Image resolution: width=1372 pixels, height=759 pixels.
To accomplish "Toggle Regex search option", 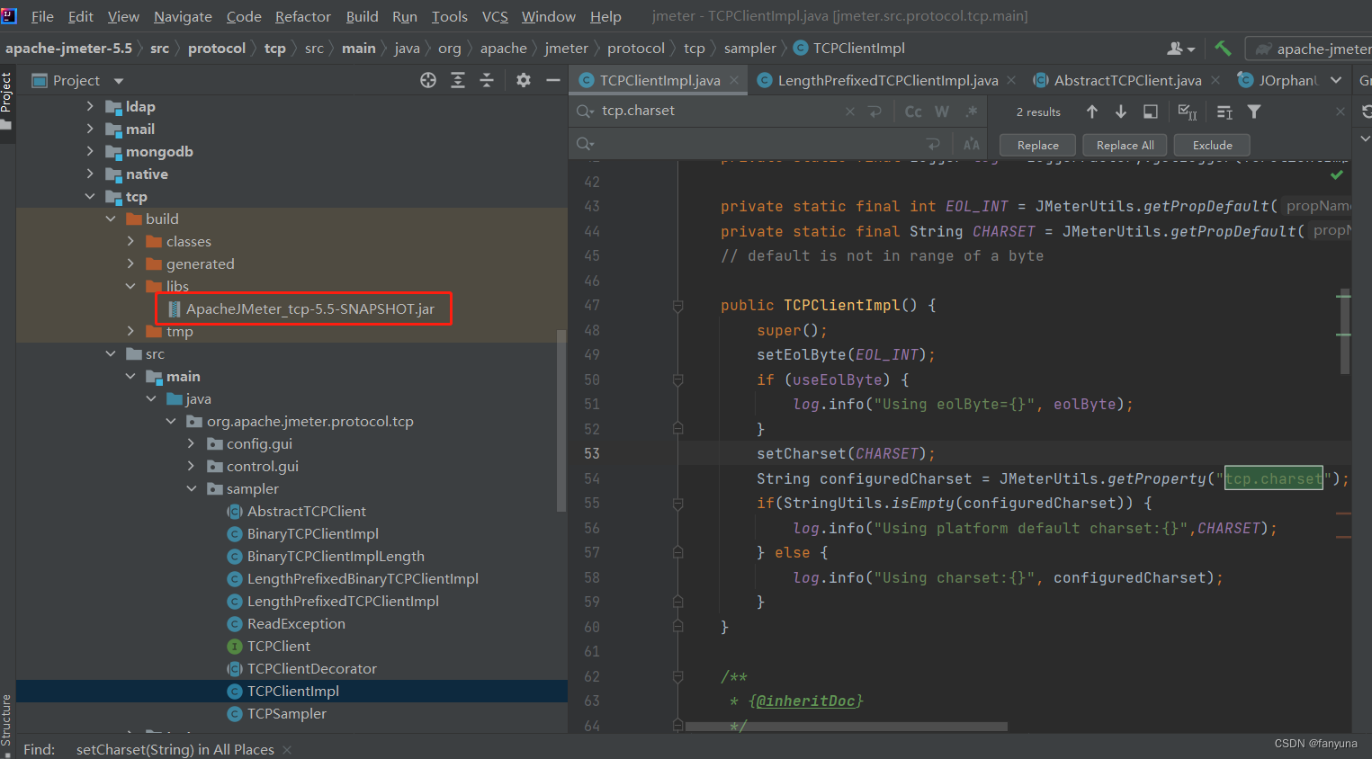I will [972, 112].
